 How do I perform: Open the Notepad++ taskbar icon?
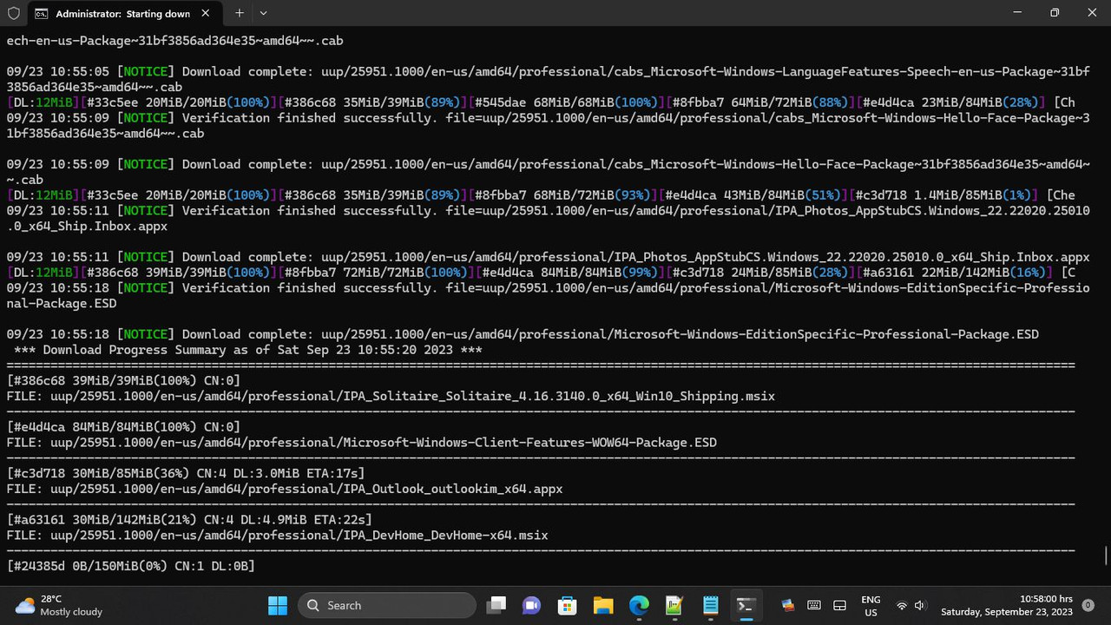674,605
